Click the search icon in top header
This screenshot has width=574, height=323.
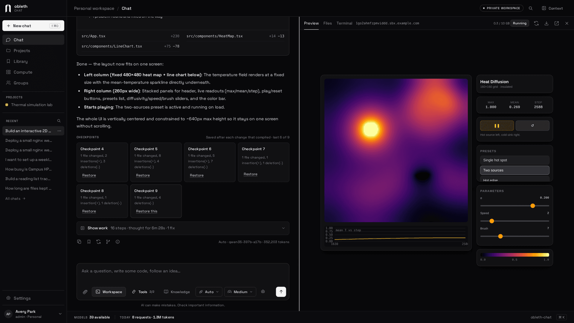point(531,8)
